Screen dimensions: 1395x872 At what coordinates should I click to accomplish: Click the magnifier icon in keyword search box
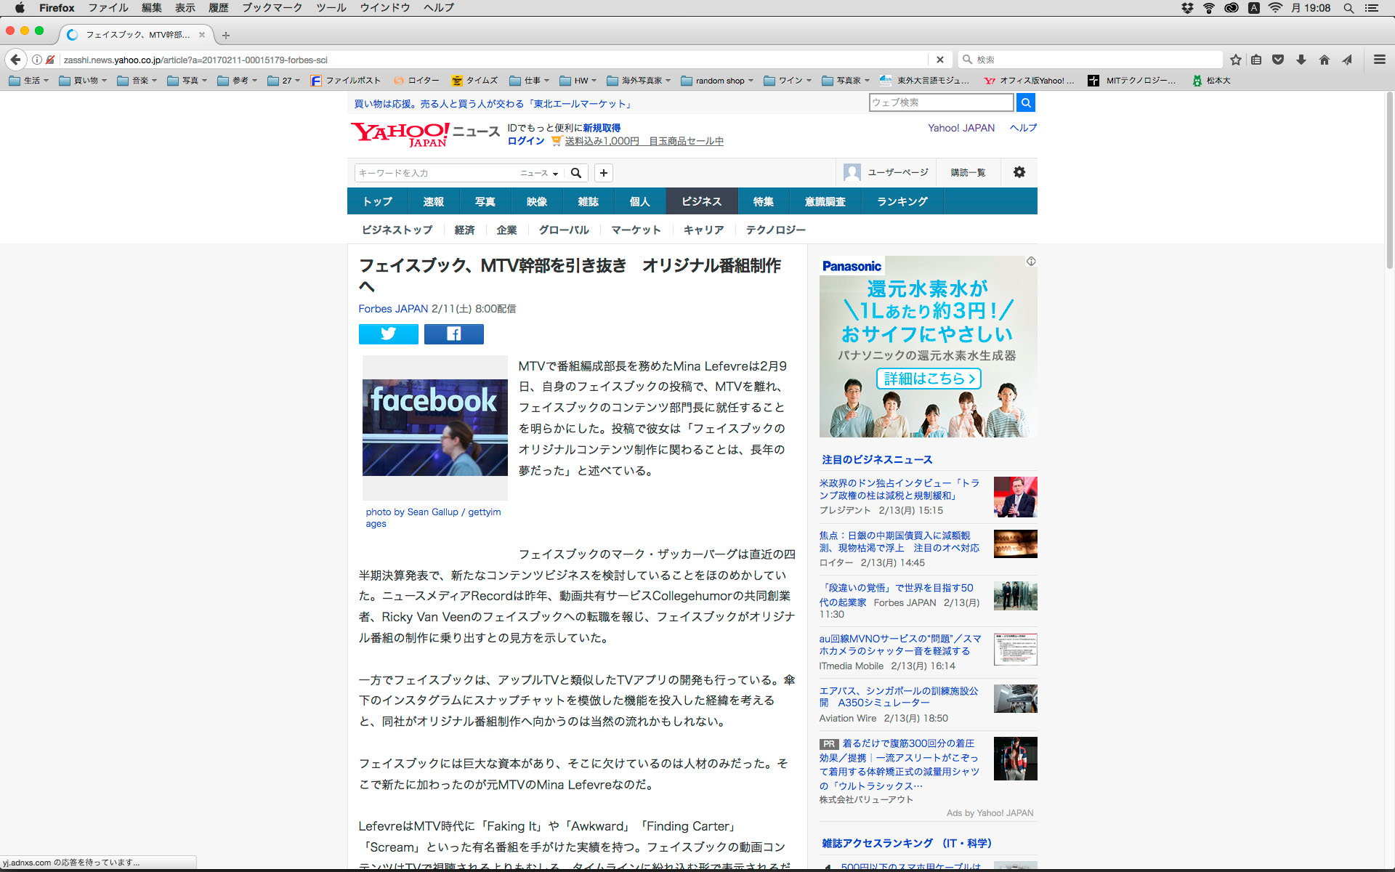576,173
